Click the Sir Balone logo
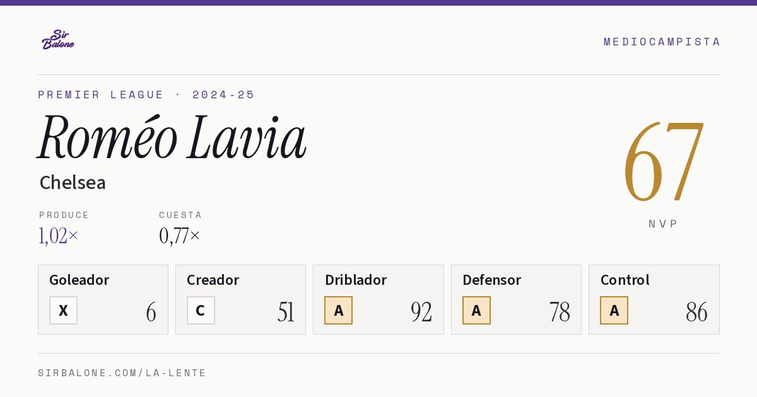The height and width of the screenshot is (397, 757). (x=58, y=39)
